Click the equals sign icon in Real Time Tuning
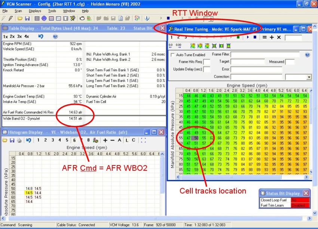This screenshot has width=318, height=229. click(264, 37)
